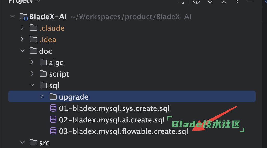The height and width of the screenshot is (148, 267).
Task: Collapse the doc folder chevron
Action: pos(22,51)
